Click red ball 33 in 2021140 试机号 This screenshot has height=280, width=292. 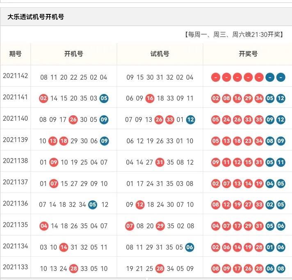(170, 120)
